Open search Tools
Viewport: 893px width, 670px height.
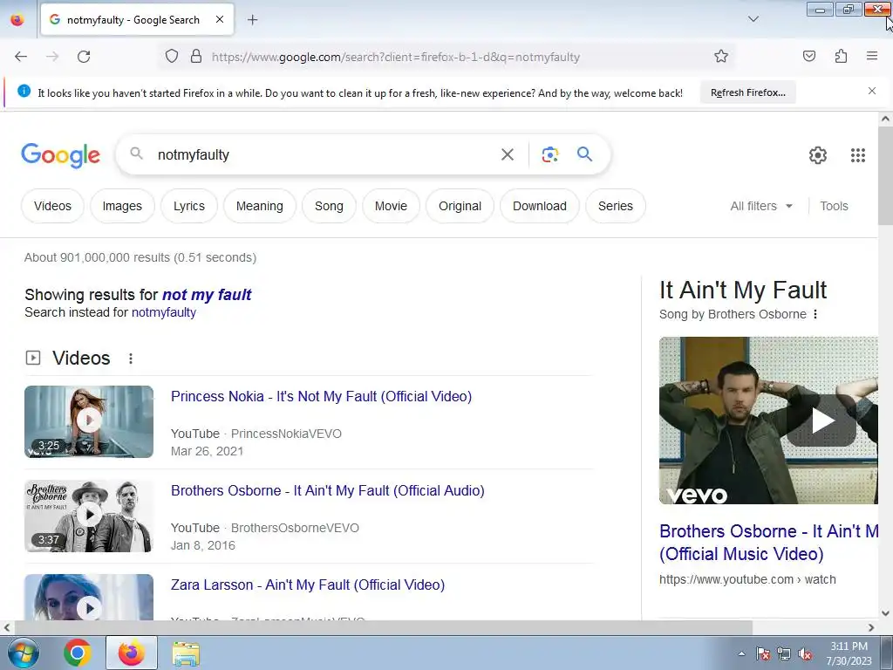pos(834,206)
